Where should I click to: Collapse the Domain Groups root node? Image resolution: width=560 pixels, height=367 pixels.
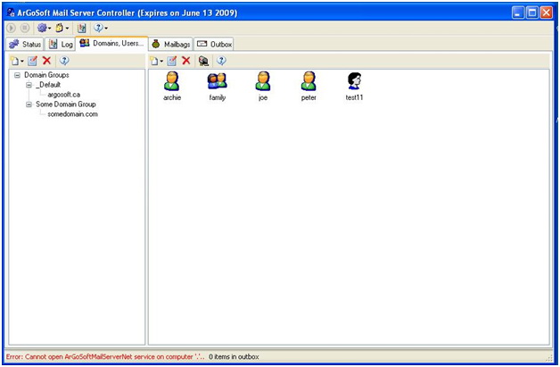coord(17,75)
